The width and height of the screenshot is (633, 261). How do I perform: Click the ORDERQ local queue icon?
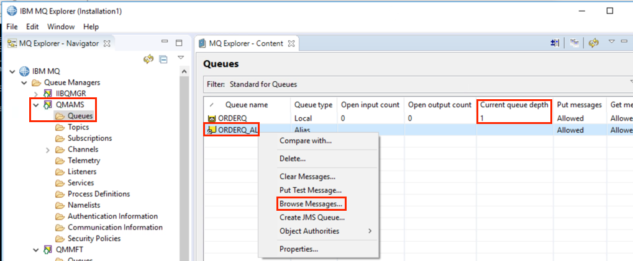[212, 118]
